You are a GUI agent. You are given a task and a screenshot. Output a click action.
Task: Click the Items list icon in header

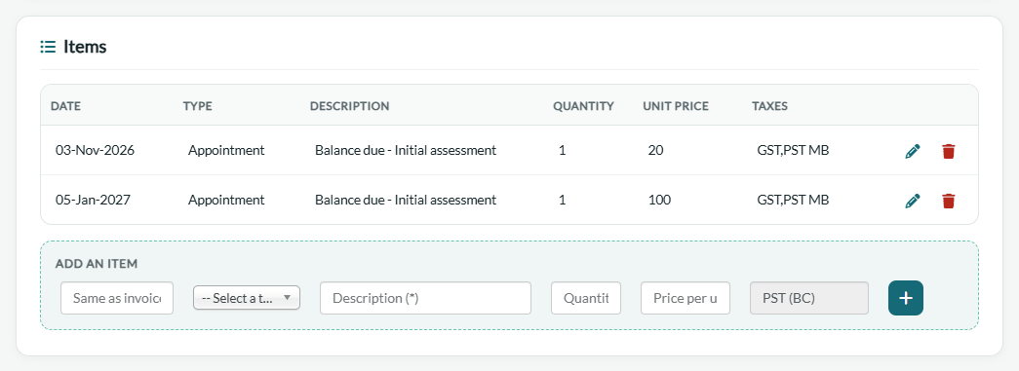(x=48, y=47)
